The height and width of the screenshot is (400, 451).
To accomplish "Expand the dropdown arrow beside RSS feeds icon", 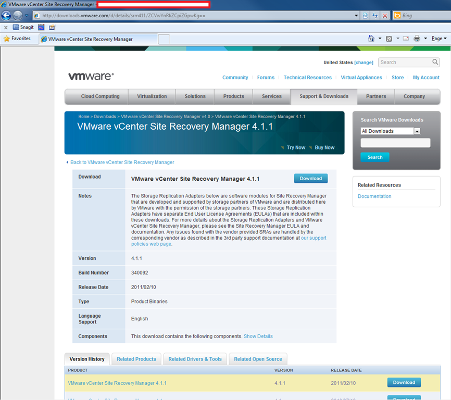I will coord(398,39).
